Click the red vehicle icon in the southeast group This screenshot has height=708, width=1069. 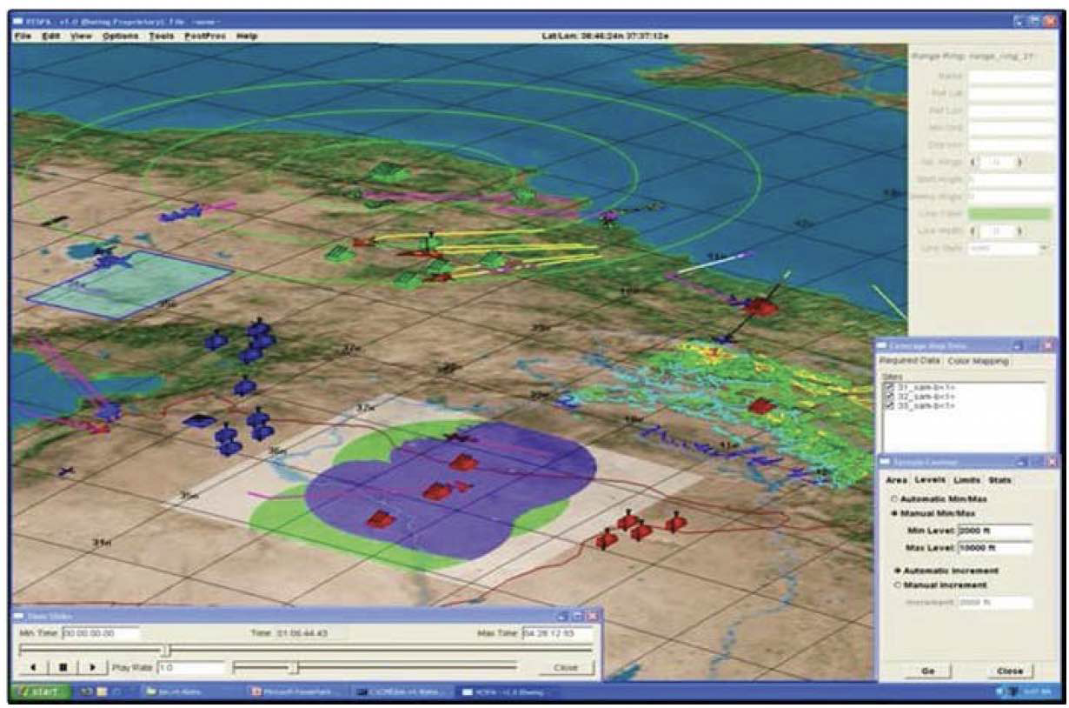pyautogui.click(x=641, y=531)
